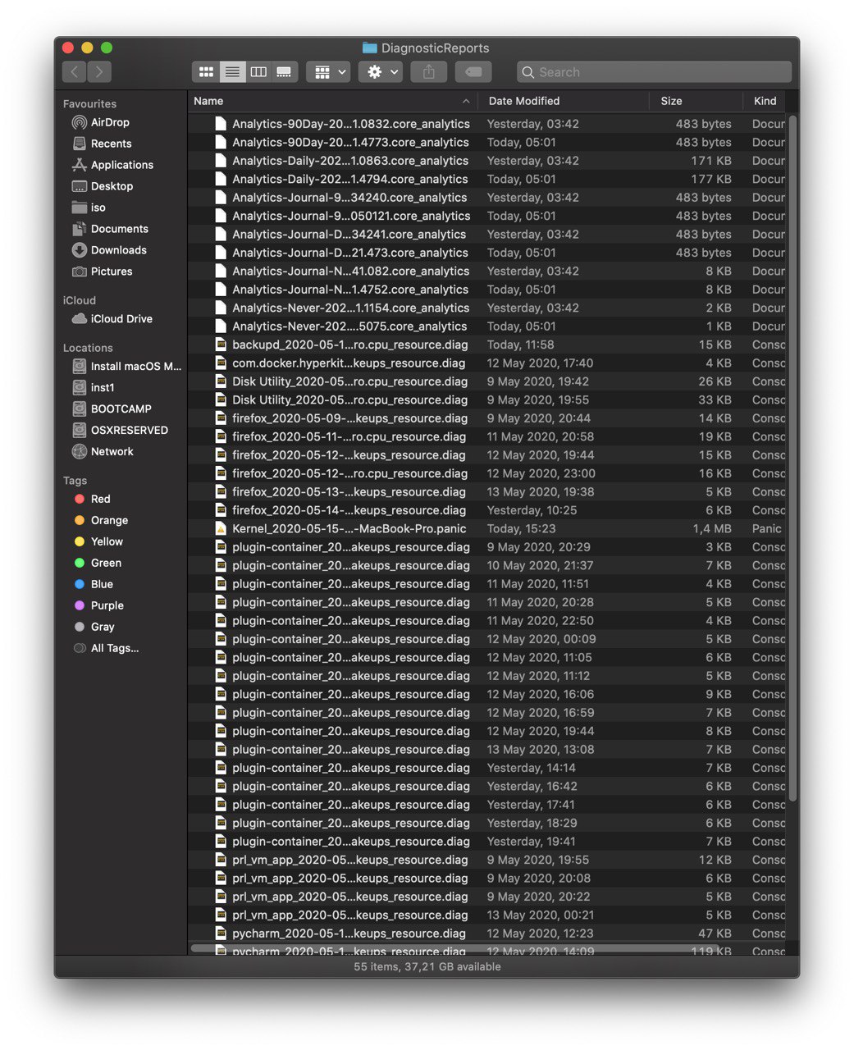Open the action gear menu
This screenshot has width=854, height=1050.
(381, 72)
